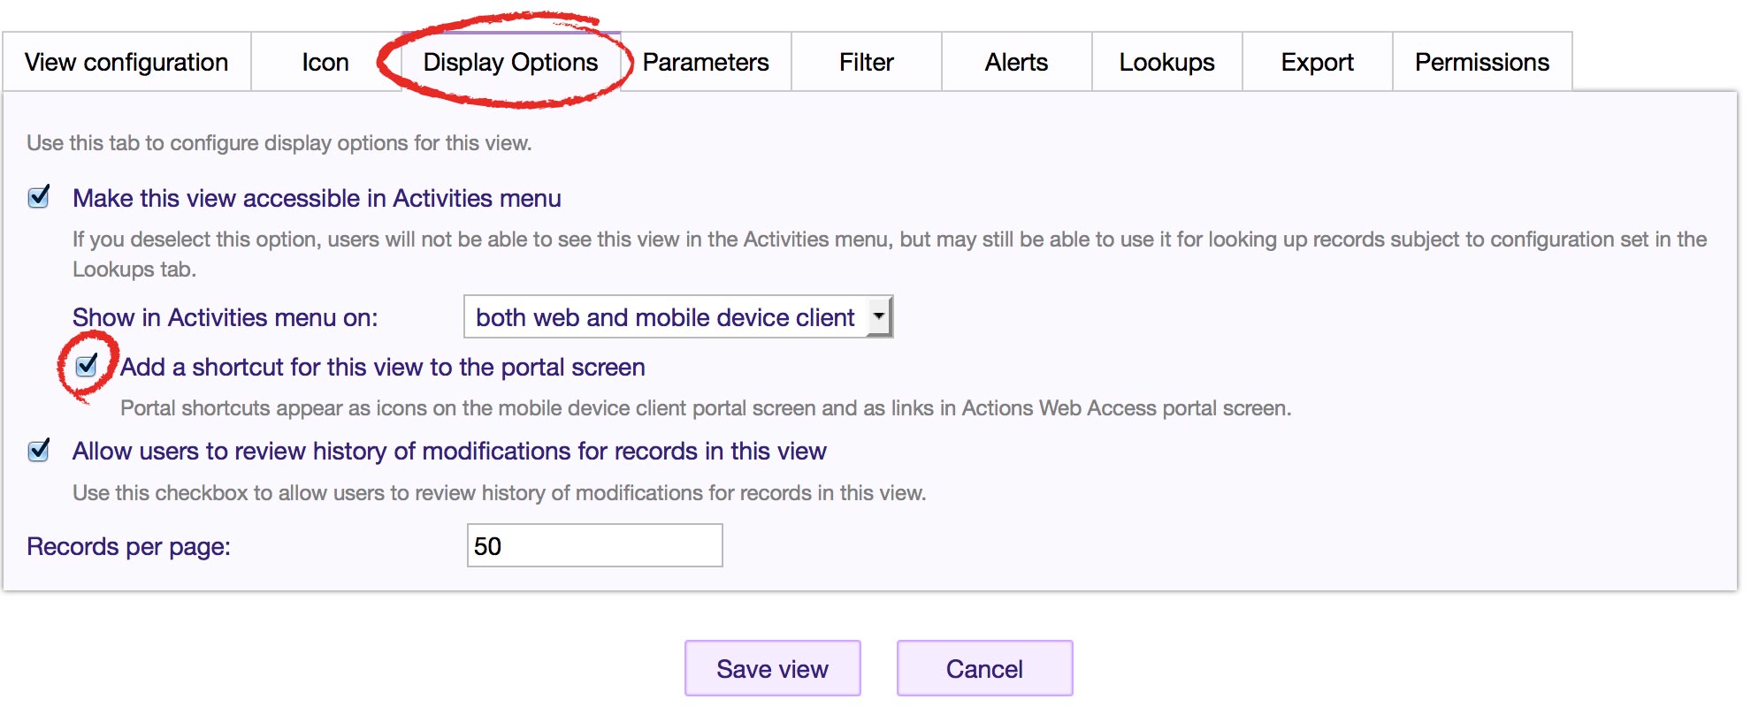This screenshot has width=1751, height=707.
Task: Open the Filter tab
Action: [x=867, y=62]
